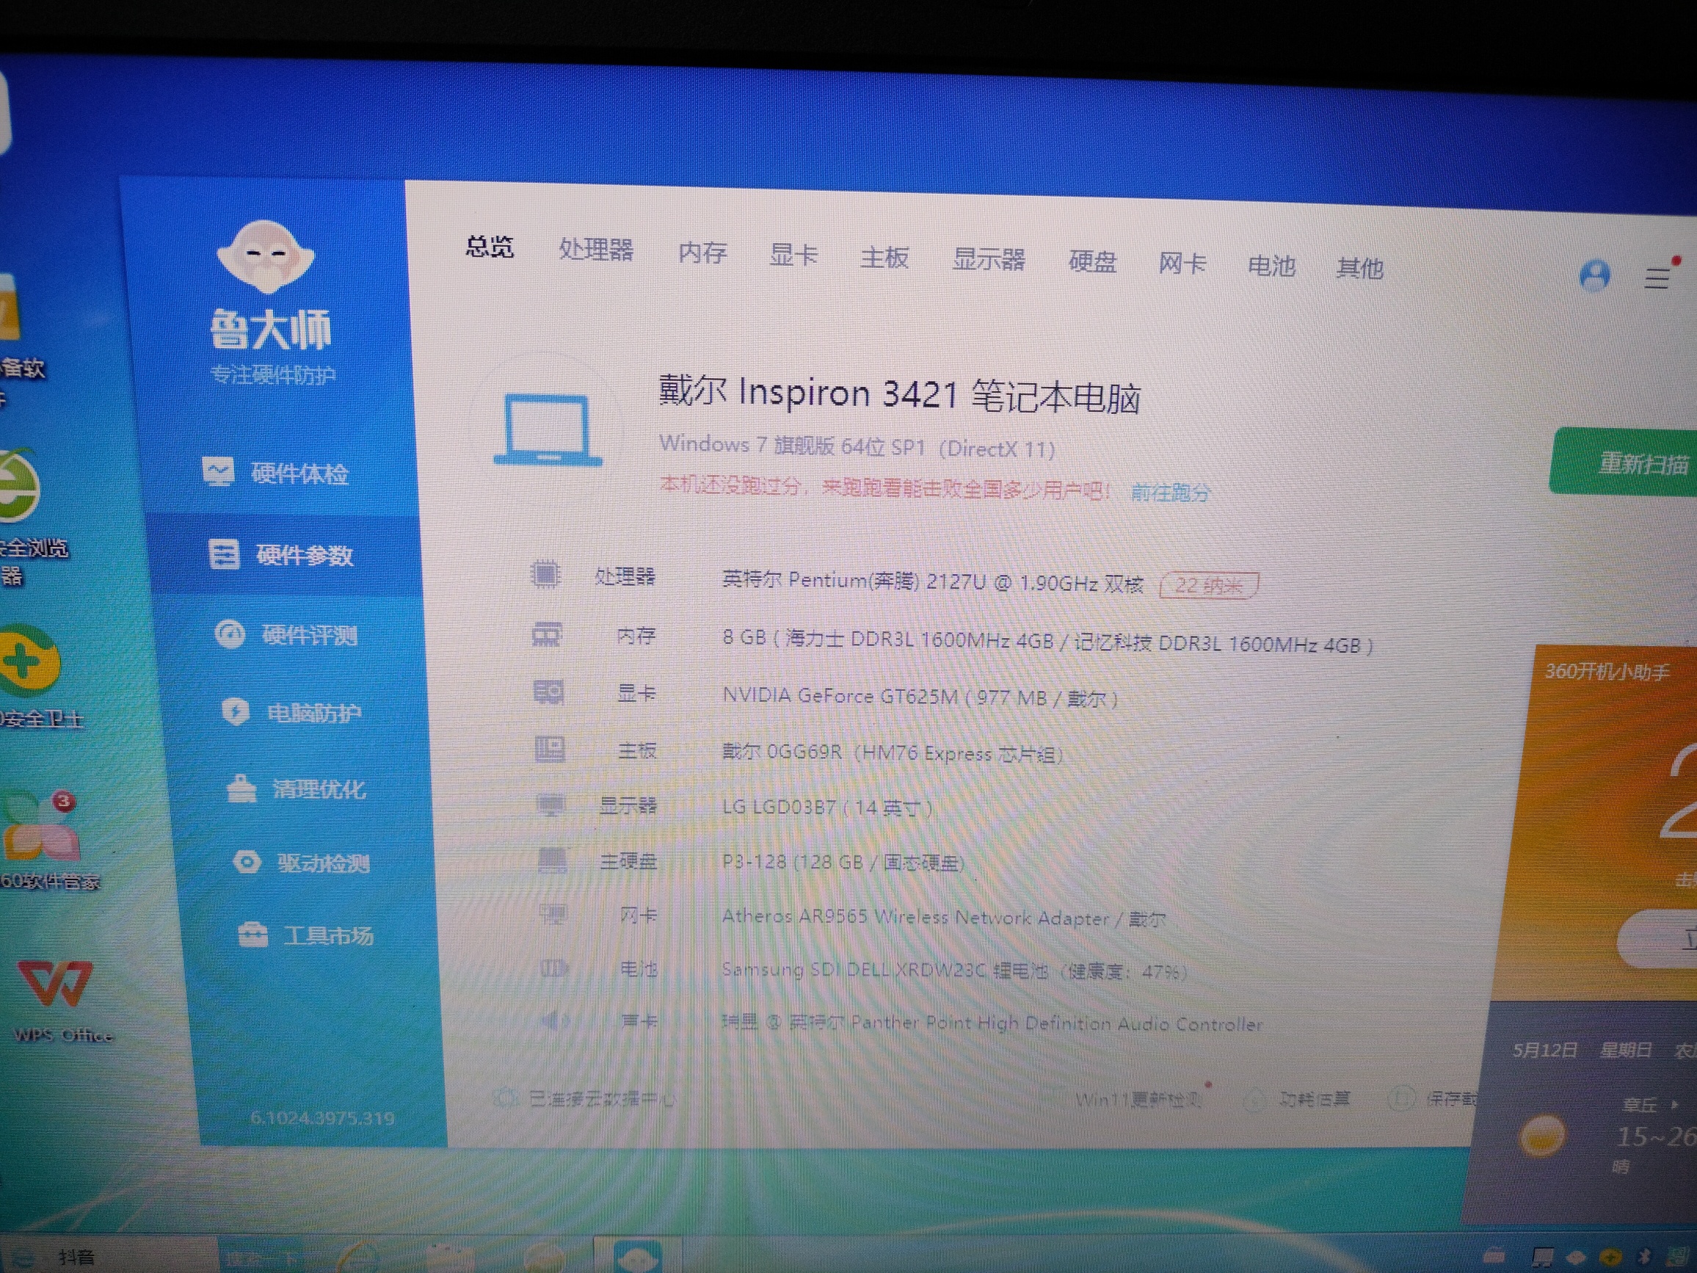Switch to the 其他 tab

click(x=1359, y=269)
